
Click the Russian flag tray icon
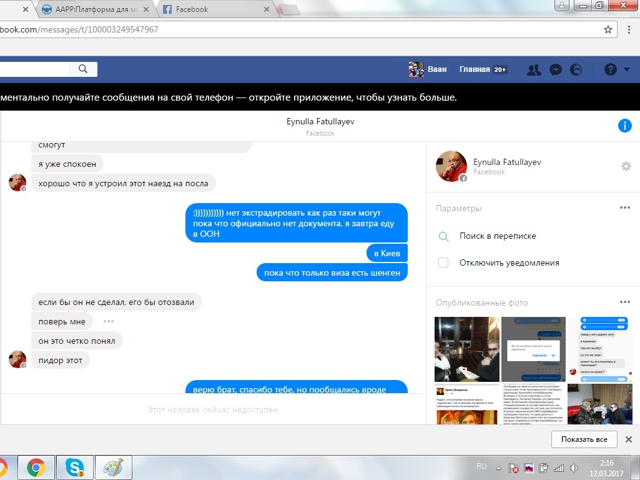pos(529,468)
